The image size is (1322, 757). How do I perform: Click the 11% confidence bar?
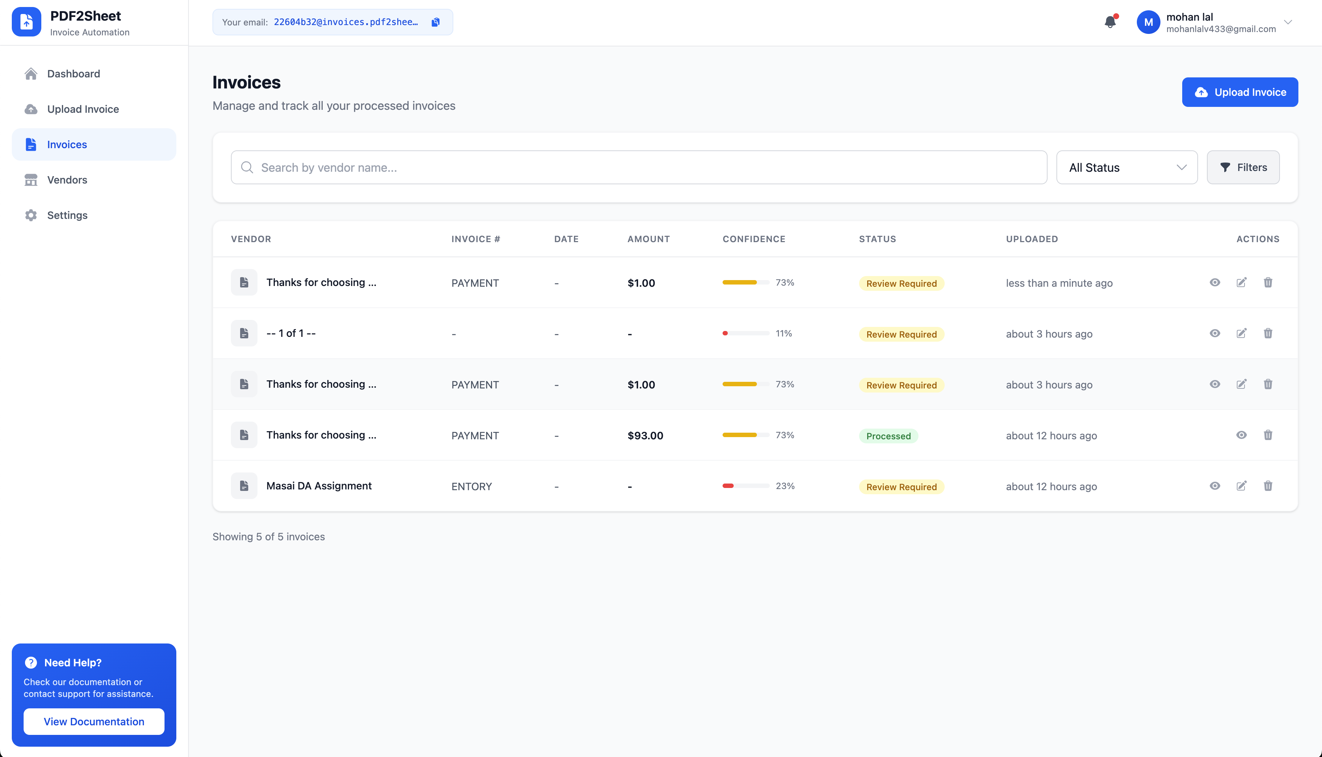[745, 333]
